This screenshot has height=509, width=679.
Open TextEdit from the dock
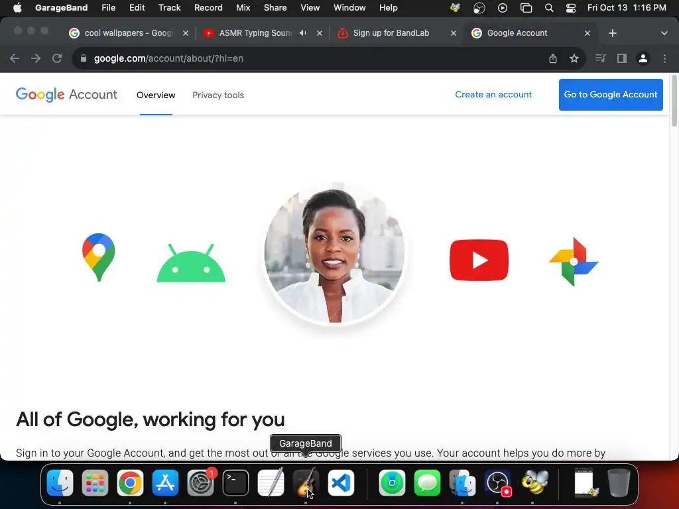[271, 482]
